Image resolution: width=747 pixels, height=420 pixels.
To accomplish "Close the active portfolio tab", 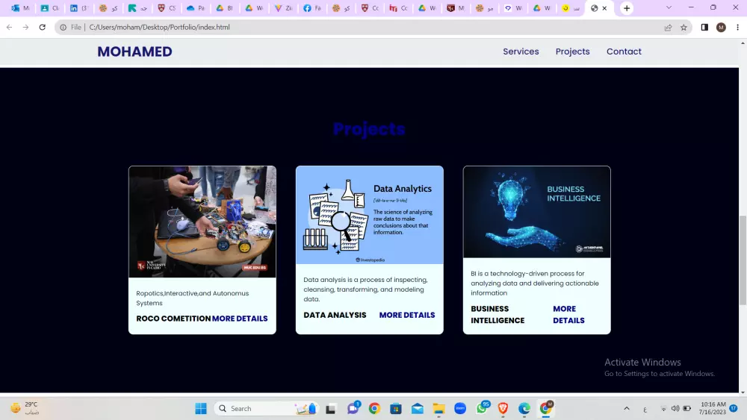I will click(x=604, y=8).
